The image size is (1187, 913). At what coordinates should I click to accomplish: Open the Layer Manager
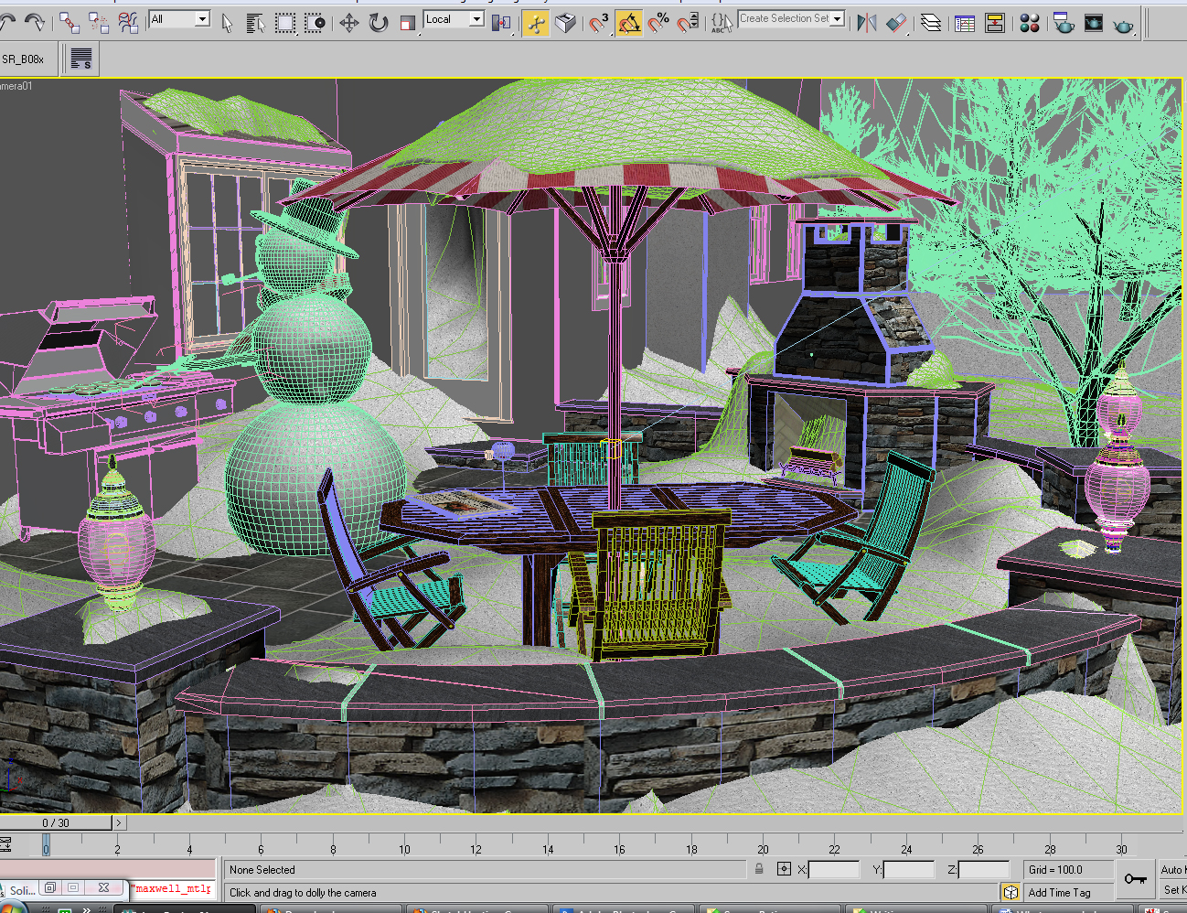click(931, 22)
